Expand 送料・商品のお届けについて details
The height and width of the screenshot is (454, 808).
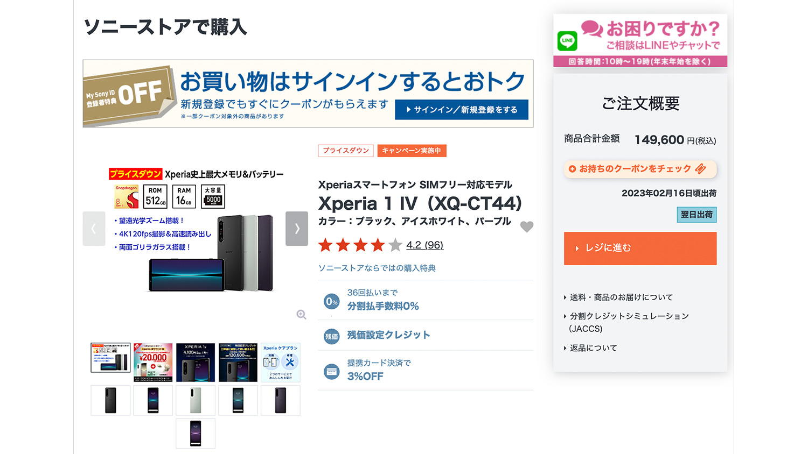pyautogui.click(x=621, y=297)
